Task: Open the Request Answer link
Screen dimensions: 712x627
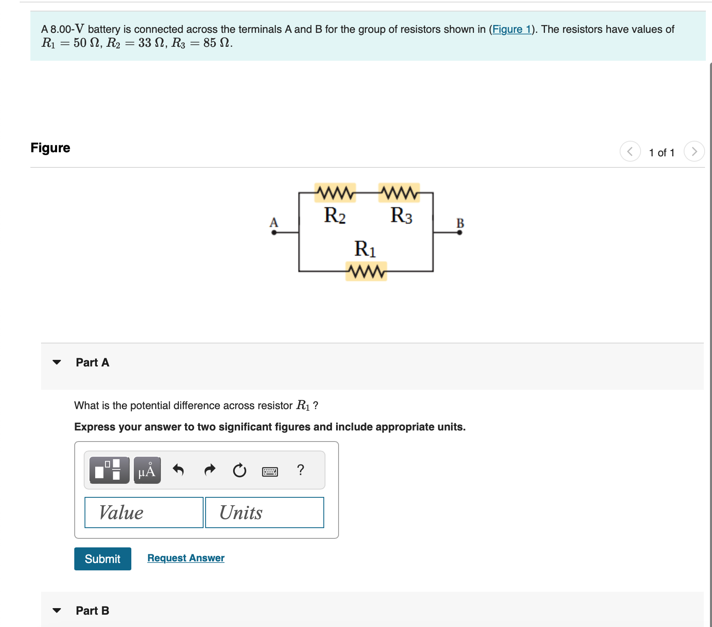Action: 185,558
